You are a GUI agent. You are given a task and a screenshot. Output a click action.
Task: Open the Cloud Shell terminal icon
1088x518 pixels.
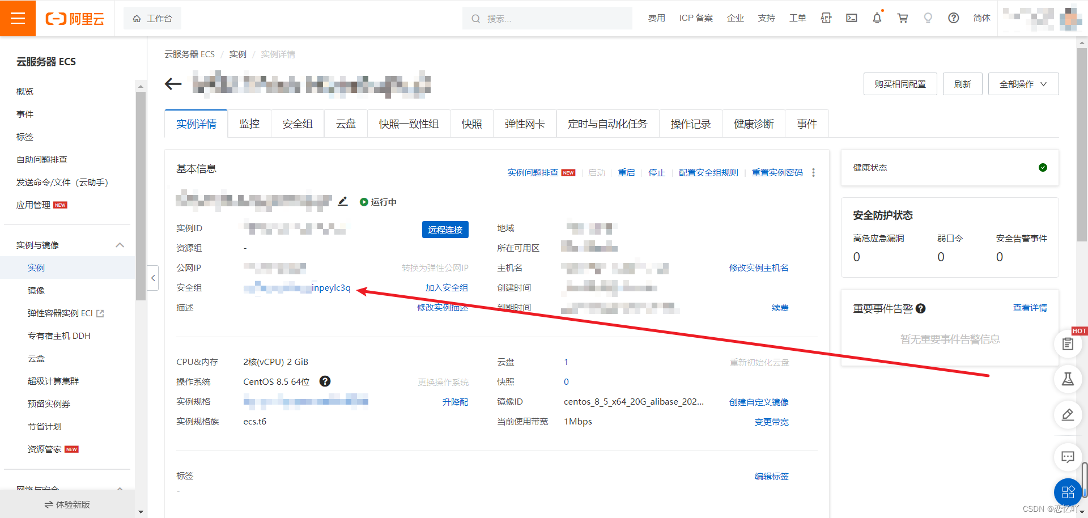click(851, 18)
